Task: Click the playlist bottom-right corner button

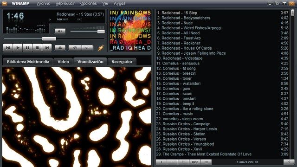Action: [x=289, y=162]
